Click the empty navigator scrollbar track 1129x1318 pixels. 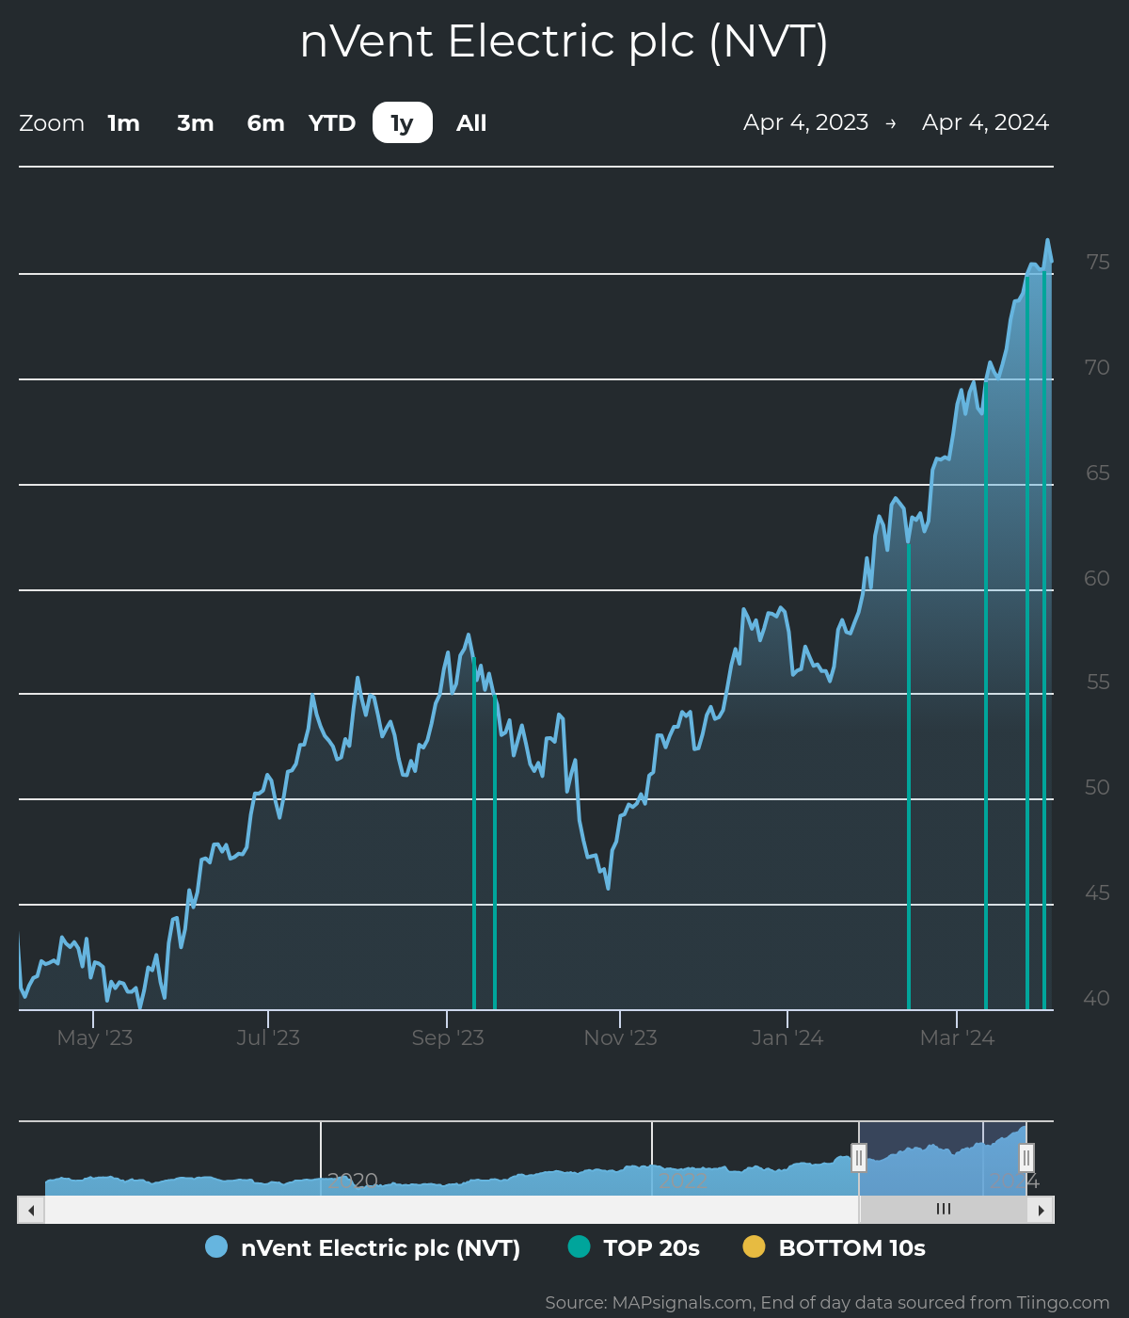click(x=452, y=1210)
